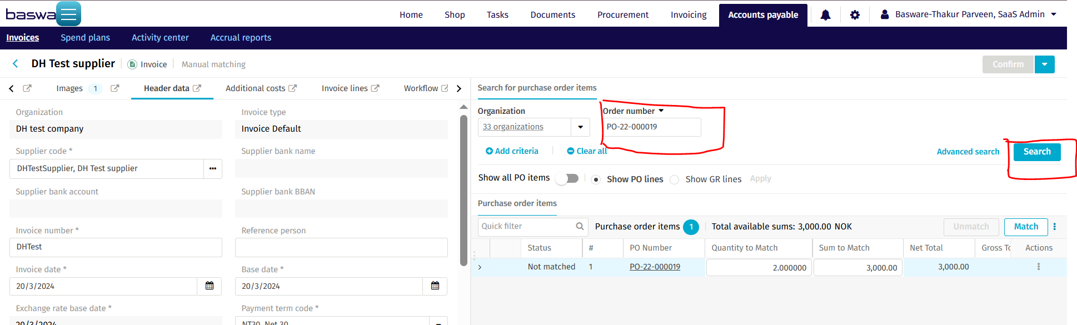The height and width of the screenshot is (325, 1077).
Task: Click the hamburger menu button
Action: 68,13
